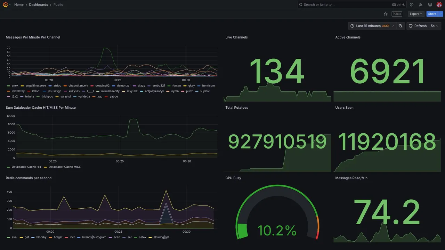445x250 pixels.
Task: Go to Home breadcrumb
Action: 19,5
